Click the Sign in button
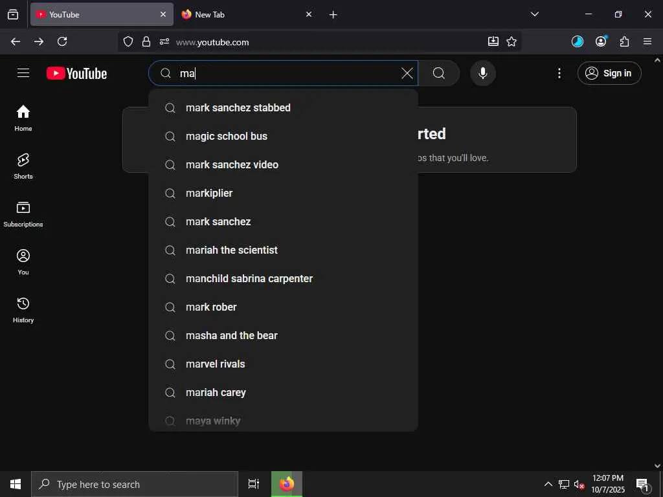This screenshot has width=663, height=497. coord(609,73)
